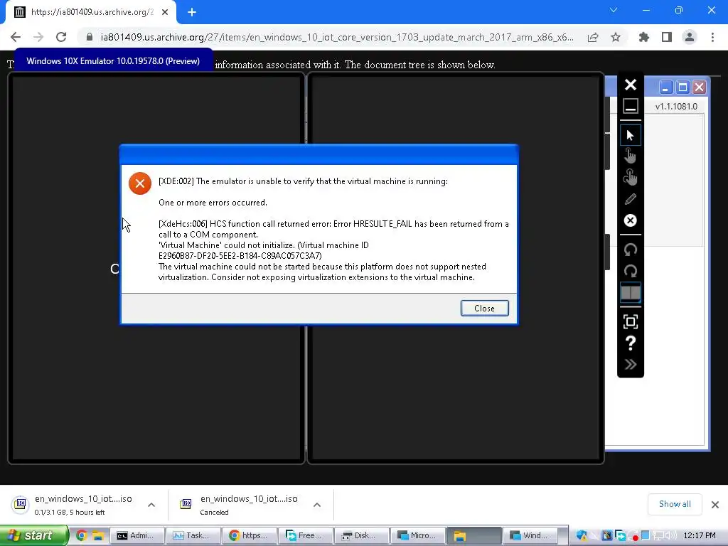Bookmark this page with star
This screenshot has width=728, height=546.
pyautogui.click(x=616, y=37)
